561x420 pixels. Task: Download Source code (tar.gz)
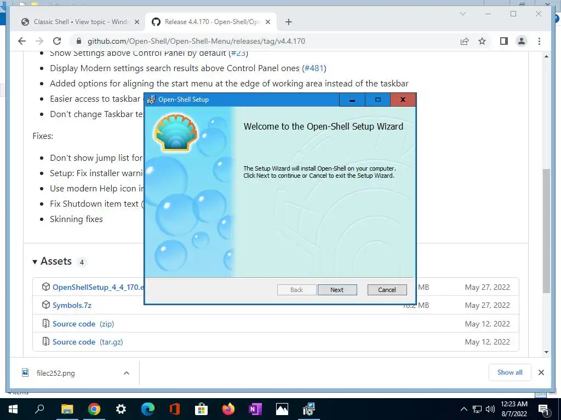(88, 342)
